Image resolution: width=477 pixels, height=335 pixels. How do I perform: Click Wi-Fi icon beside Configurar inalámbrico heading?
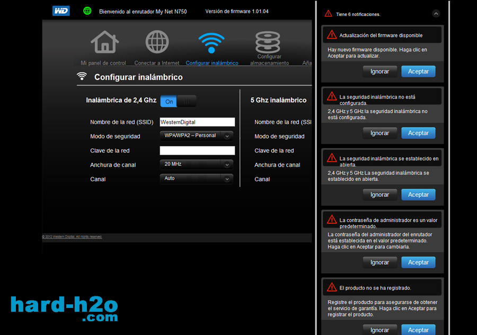click(x=82, y=76)
